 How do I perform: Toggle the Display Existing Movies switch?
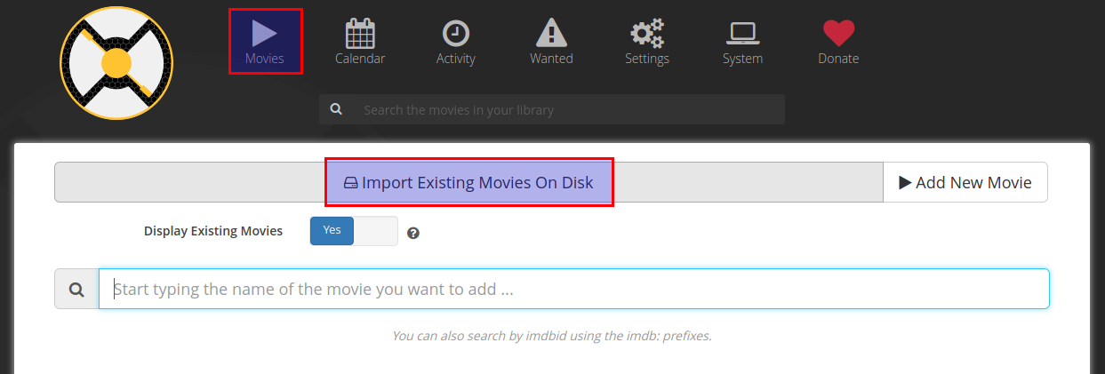(x=354, y=231)
